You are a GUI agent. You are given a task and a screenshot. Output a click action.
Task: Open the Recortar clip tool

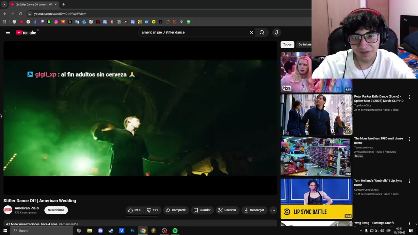point(227,210)
